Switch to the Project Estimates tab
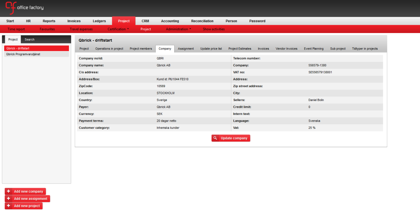Image resolution: width=420 pixels, height=219 pixels. pos(240,49)
